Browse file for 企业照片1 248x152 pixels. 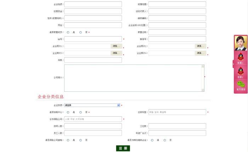click(117, 46)
